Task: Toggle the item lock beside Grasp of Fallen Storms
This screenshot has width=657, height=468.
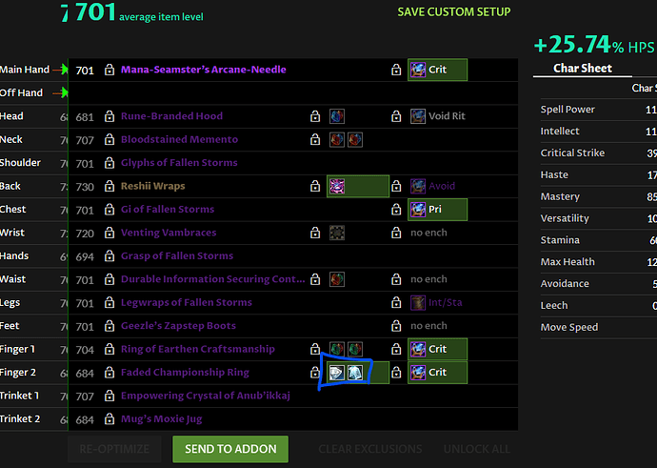Action: [109, 256]
